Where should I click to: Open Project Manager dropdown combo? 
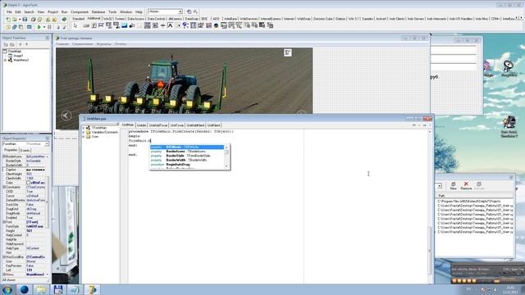click(x=440, y=186)
